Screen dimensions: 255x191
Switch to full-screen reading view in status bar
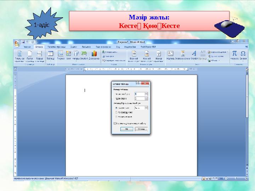coord(207,179)
